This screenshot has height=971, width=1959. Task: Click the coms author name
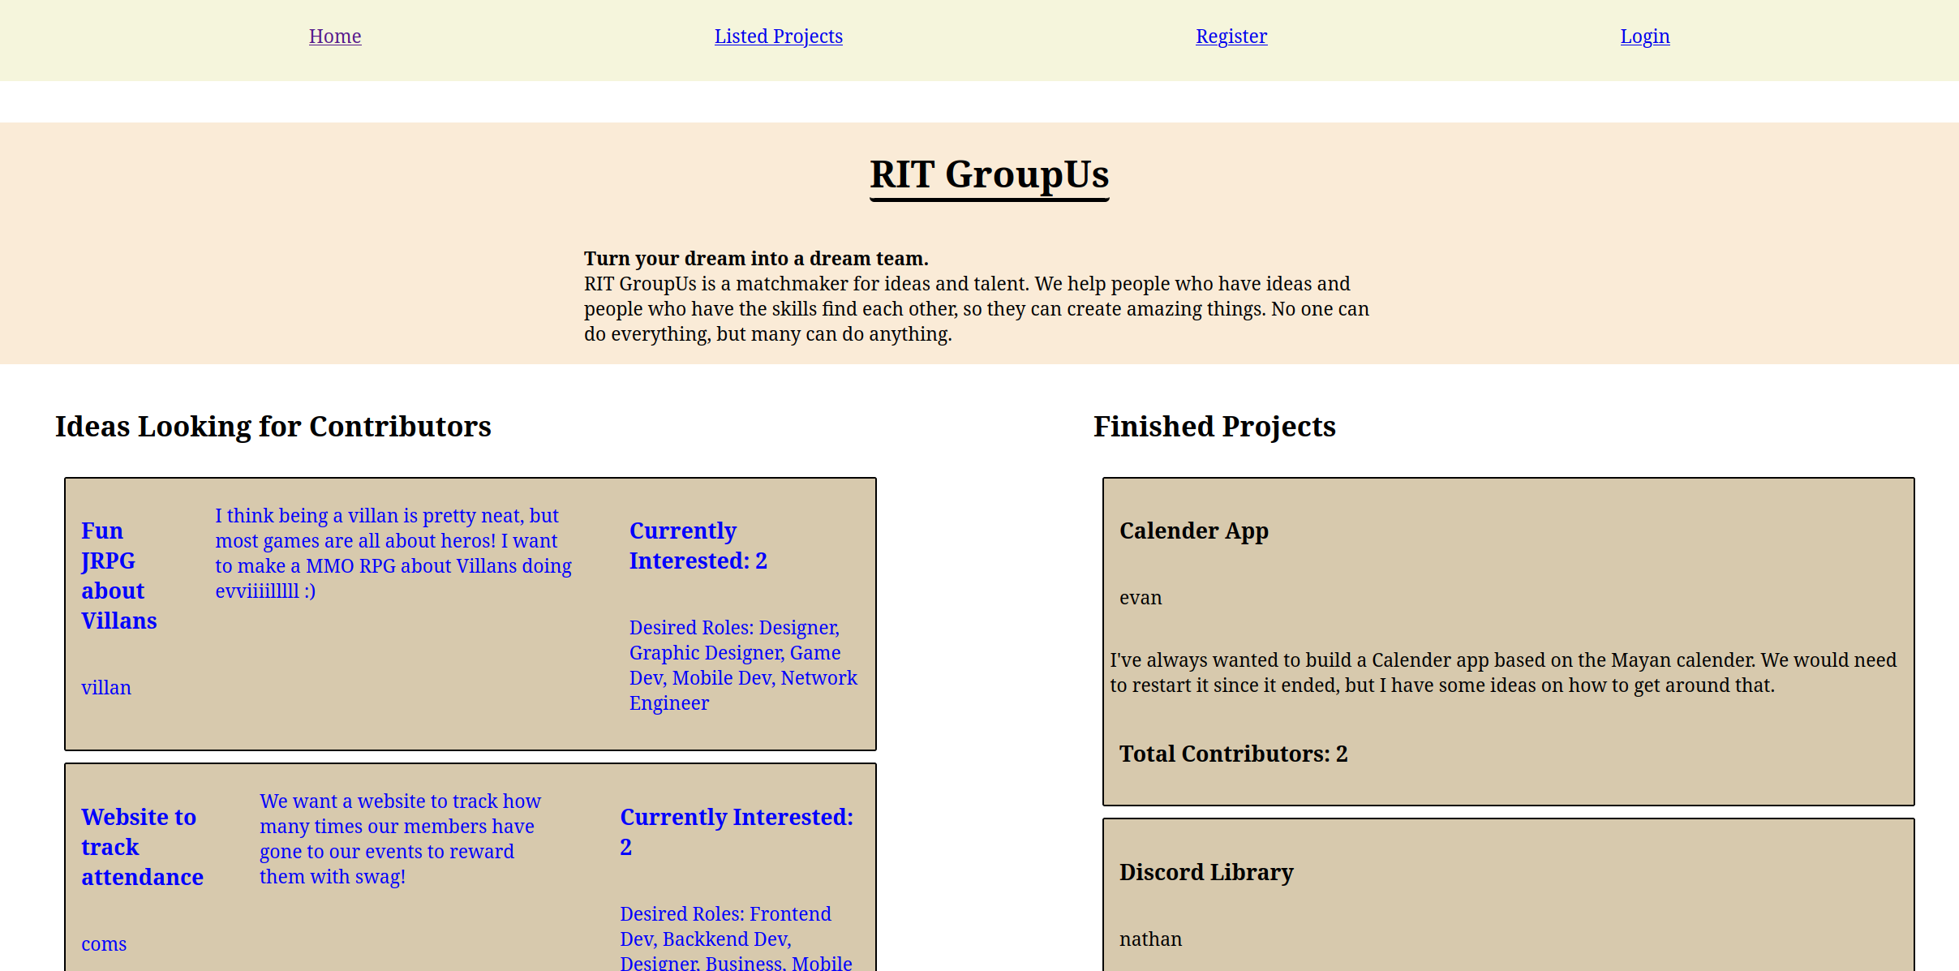point(104,944)
